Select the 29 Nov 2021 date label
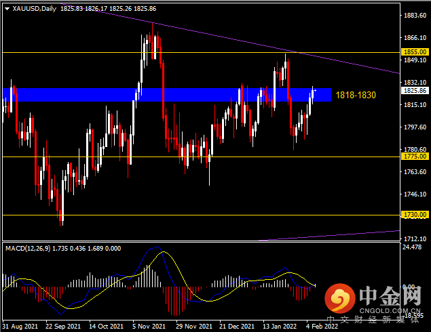Screen dimensions: 431x332 pos(194,327)
